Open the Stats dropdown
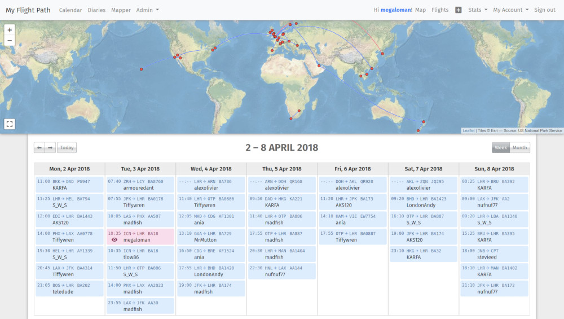Viewport: 564px width, 319px height. [x=478, y=10]
